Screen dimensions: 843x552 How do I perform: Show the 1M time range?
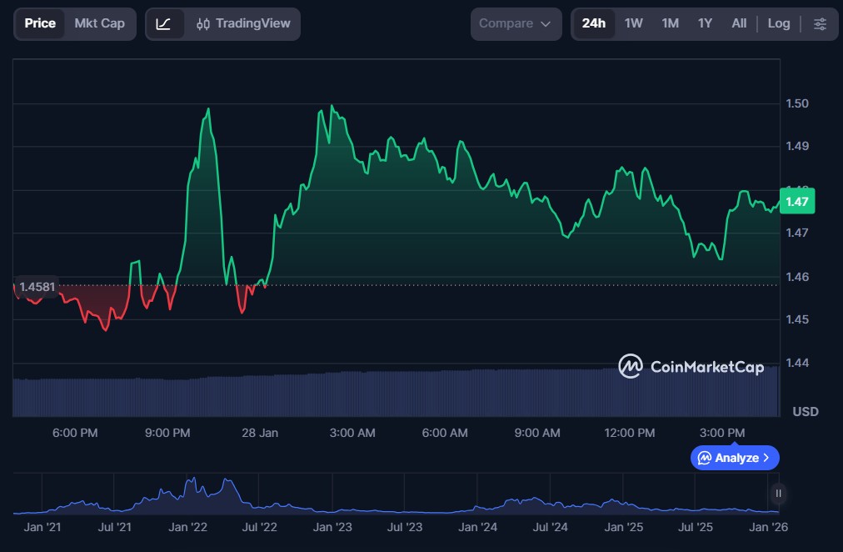pos(670,23)
